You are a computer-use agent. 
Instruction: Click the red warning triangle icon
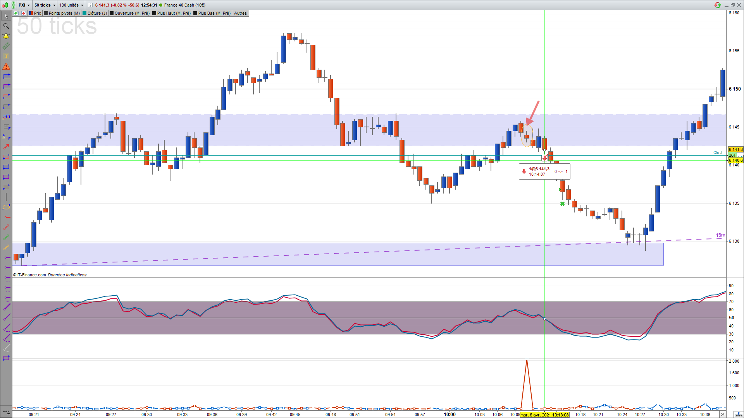tap(6, 67)
